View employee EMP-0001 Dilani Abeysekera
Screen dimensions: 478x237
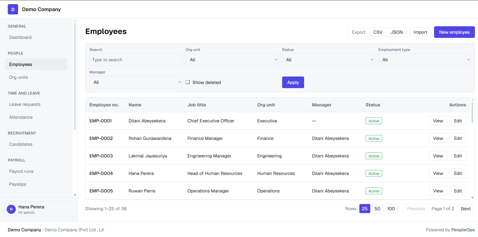[x=438, y=121]
